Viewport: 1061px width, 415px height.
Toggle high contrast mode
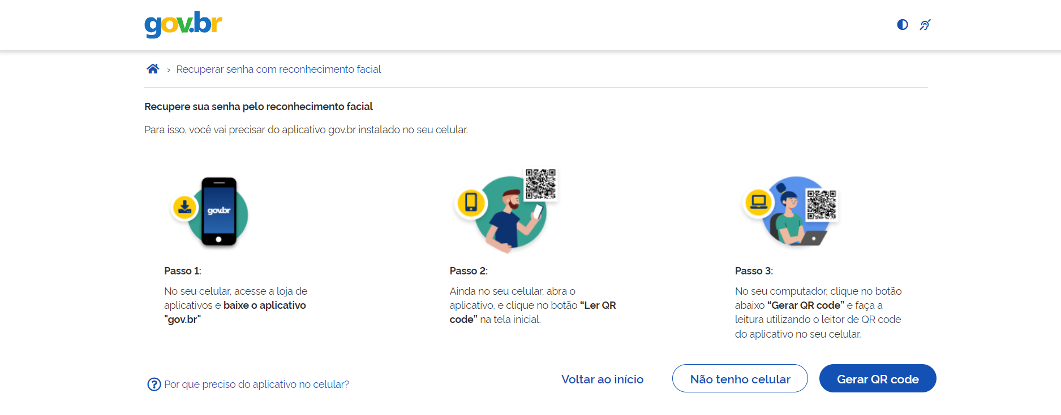(x=903, y=25)
